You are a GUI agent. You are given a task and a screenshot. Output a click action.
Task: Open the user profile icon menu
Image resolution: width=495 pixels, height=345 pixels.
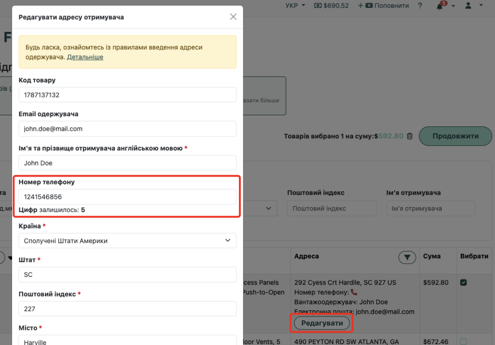click(x=468, y=6)
